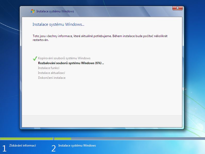This screenshot has height=154, width=205.
Task: Click the Windows flag icon in title bar
Action: [32, 11]
